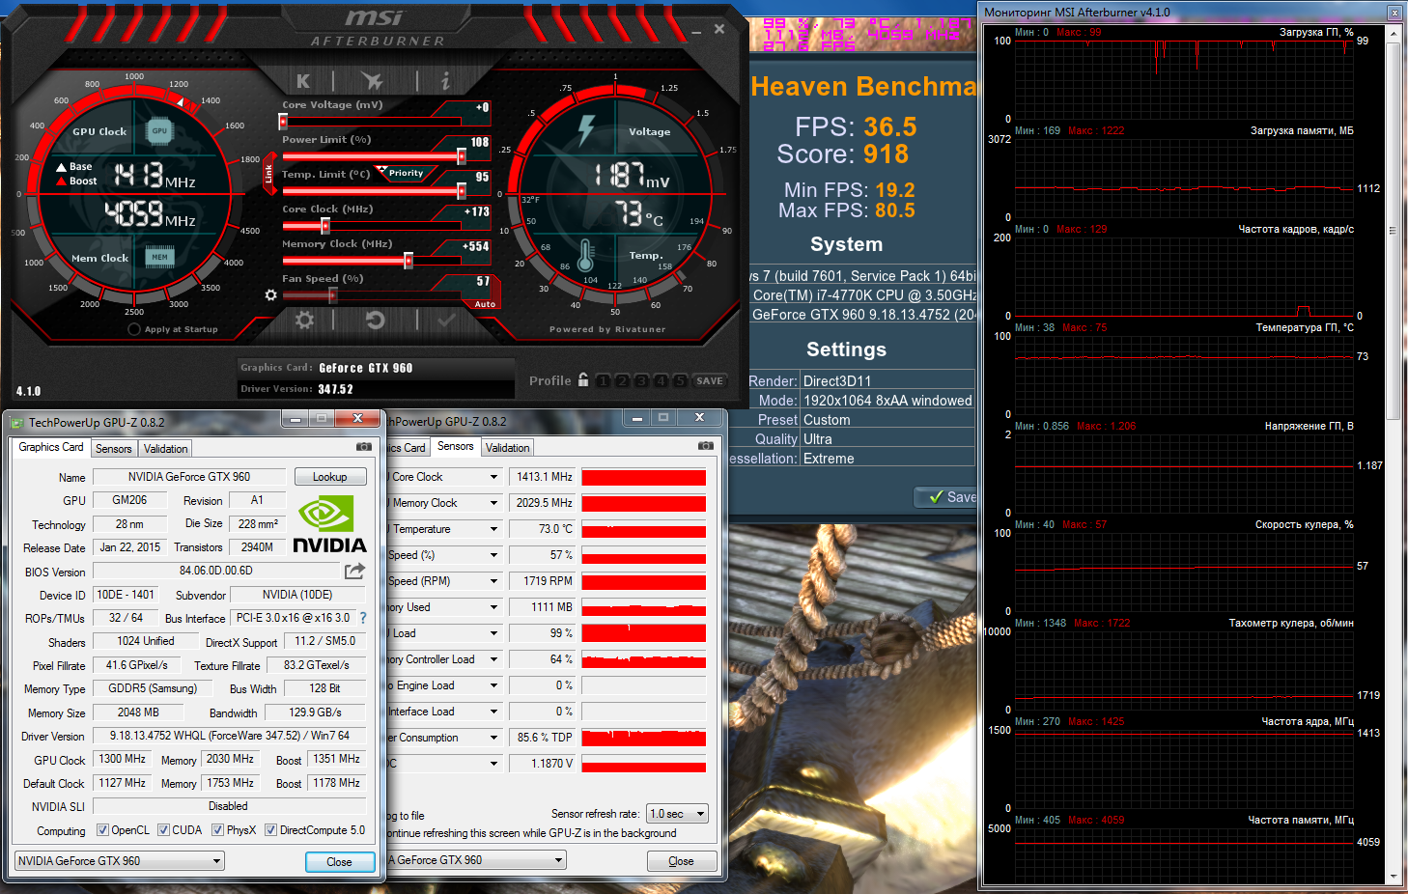Open the Power Consumption sensor dropdown arrow
Screen dimensions: 1408x894
[493, 738]
